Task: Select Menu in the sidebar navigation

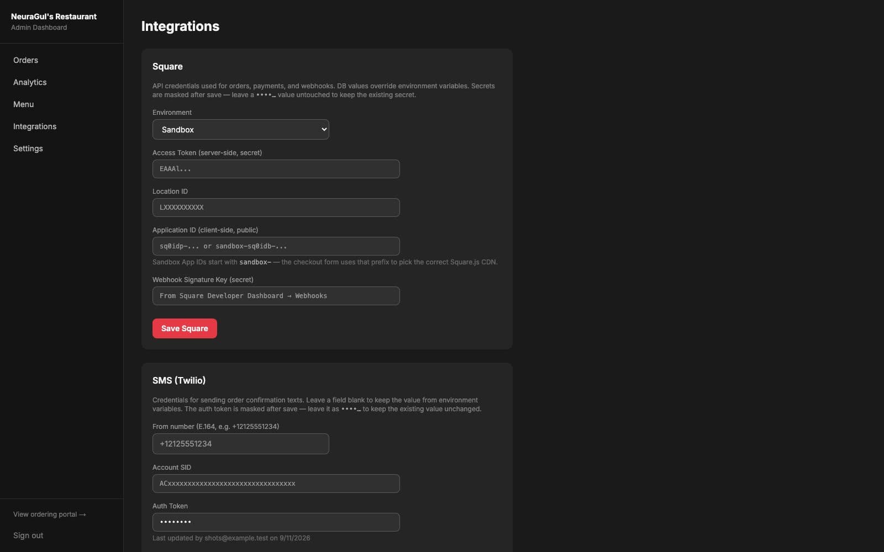Action: pyautogui.click(x=24, y=104)
